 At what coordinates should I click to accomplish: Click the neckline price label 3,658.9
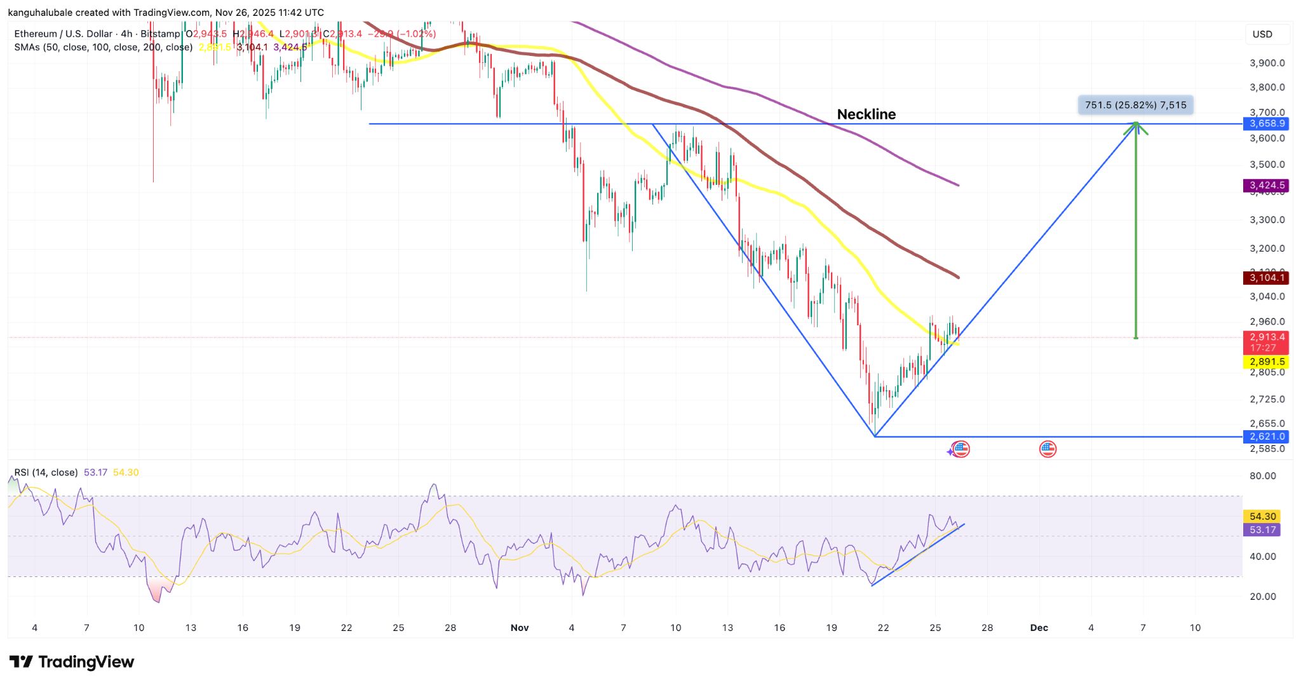click(1266, 125)
